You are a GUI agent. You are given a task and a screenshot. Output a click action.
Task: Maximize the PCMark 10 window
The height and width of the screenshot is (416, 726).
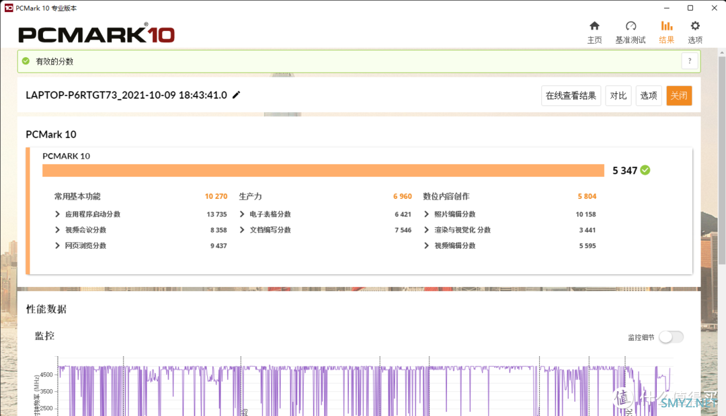point(690,8)
